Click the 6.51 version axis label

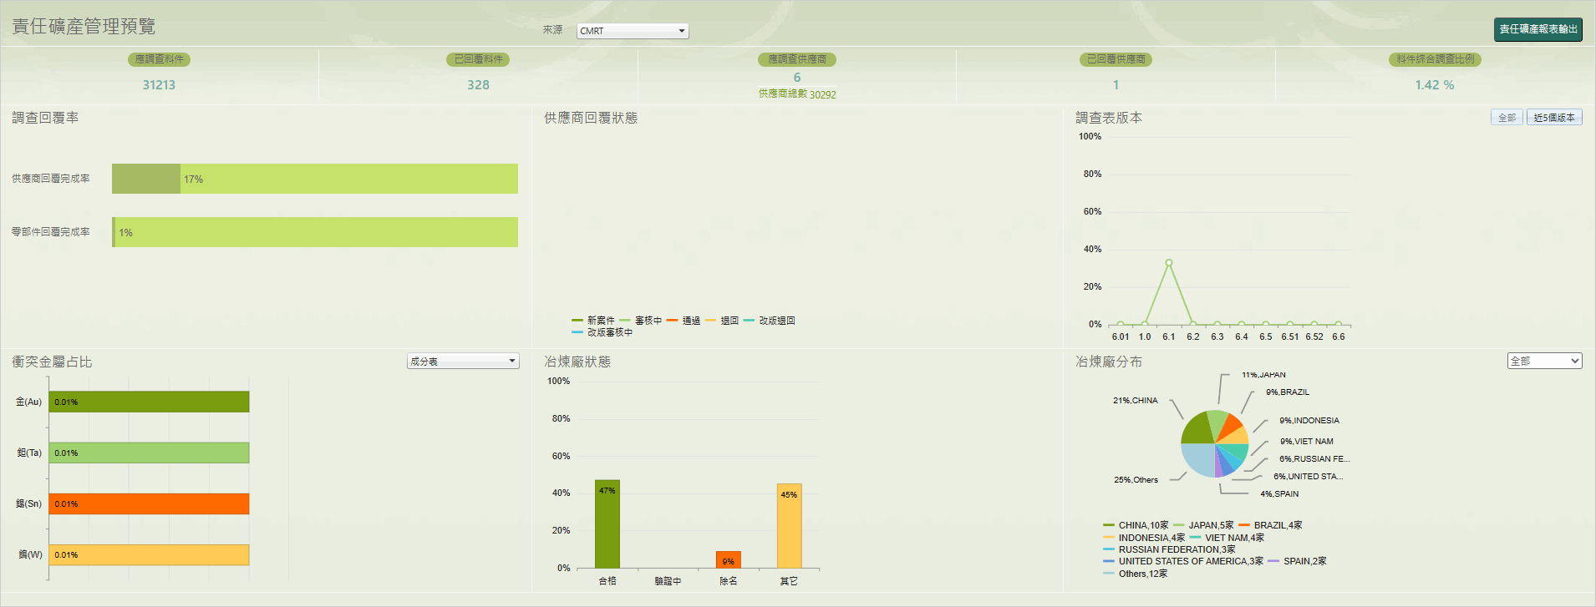coord(1290,337)
